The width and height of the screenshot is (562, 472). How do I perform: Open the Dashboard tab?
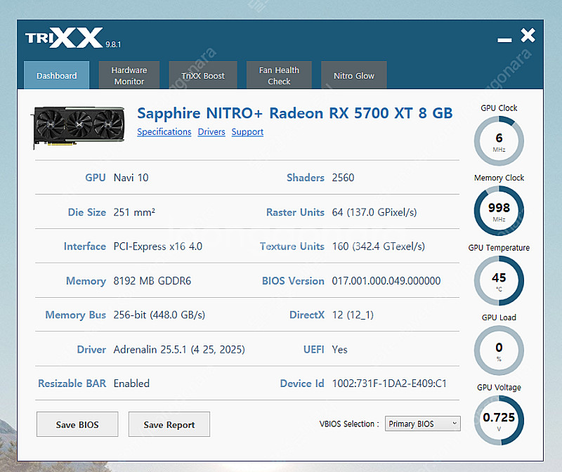click(57, 75)
